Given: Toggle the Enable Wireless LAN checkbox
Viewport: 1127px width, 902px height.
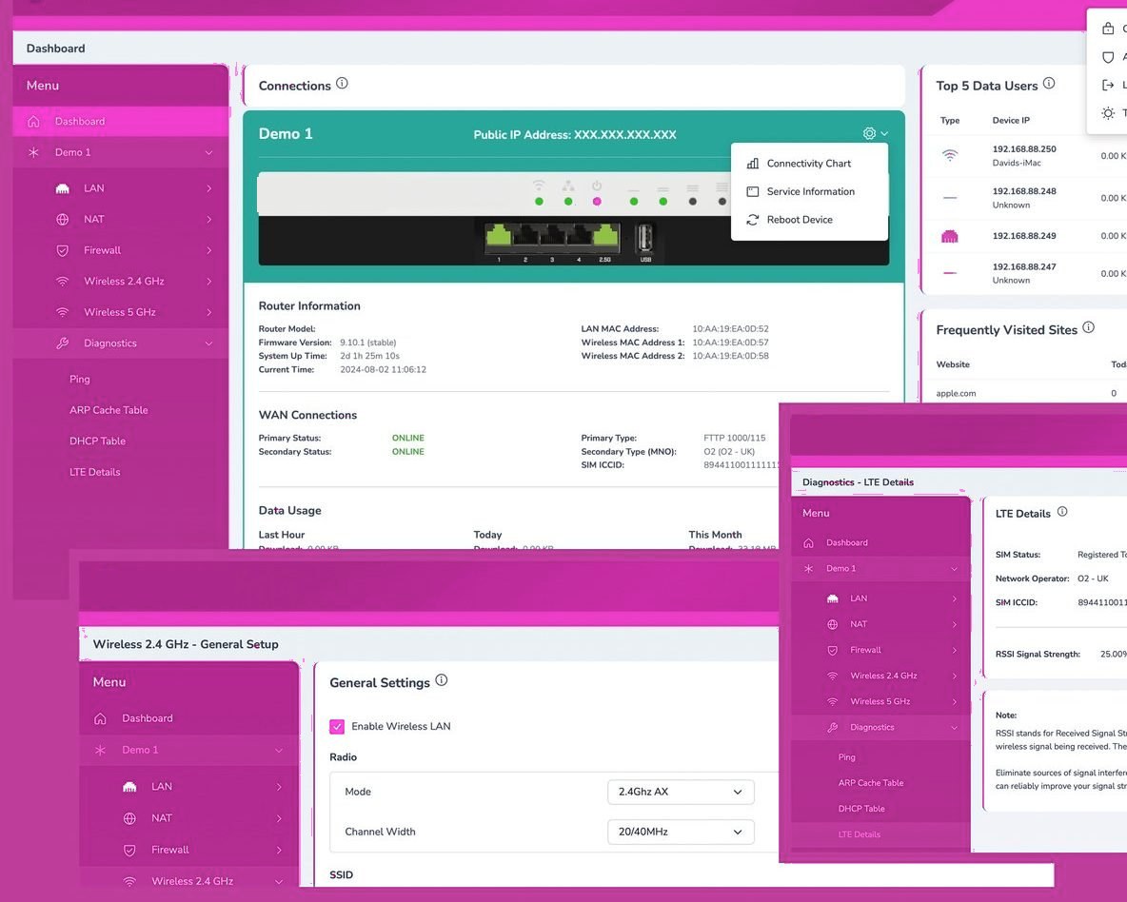Looking at the screenshot, I should pos(337,727).
